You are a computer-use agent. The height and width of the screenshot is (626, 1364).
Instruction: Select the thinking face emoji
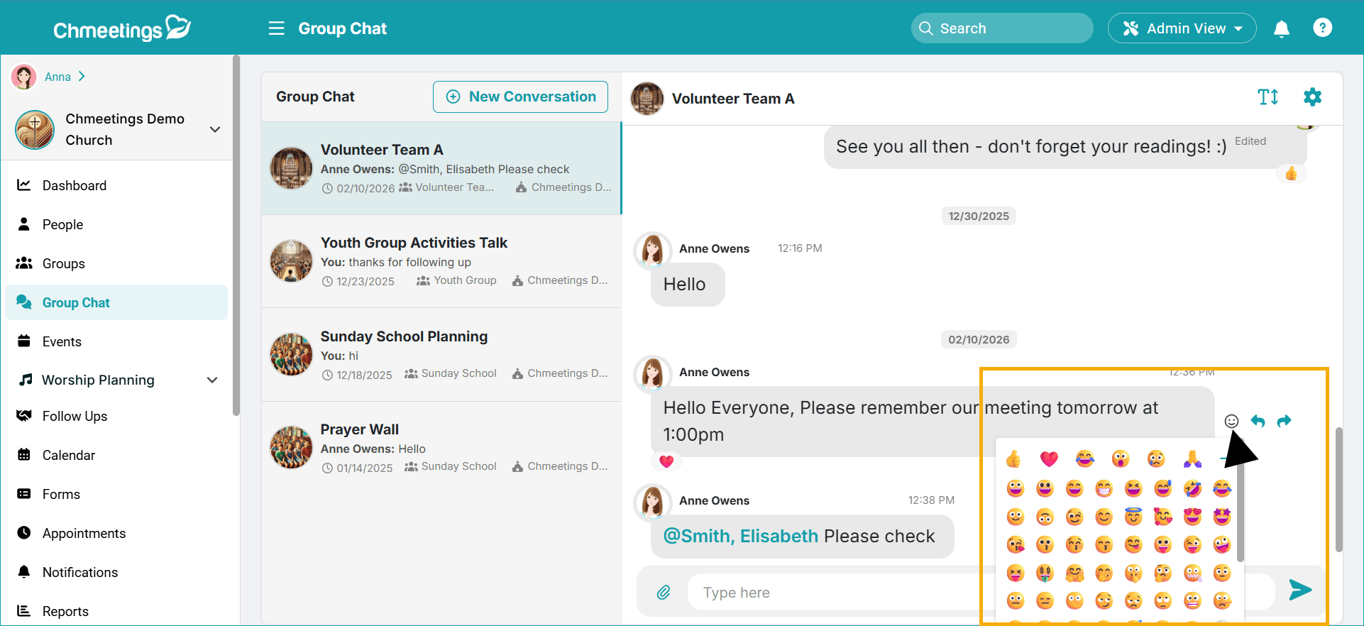coord(1162,573)
